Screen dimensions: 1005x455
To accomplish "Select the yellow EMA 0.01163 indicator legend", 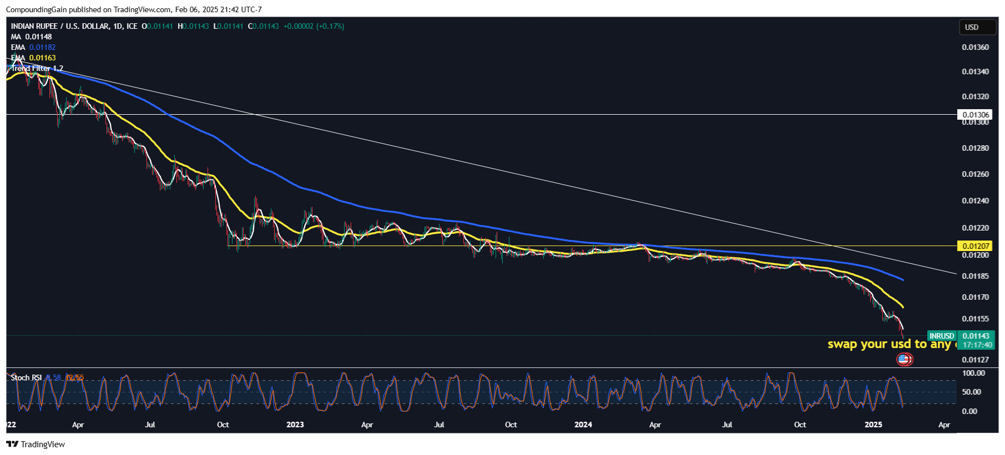I will (x=33, y=58).
